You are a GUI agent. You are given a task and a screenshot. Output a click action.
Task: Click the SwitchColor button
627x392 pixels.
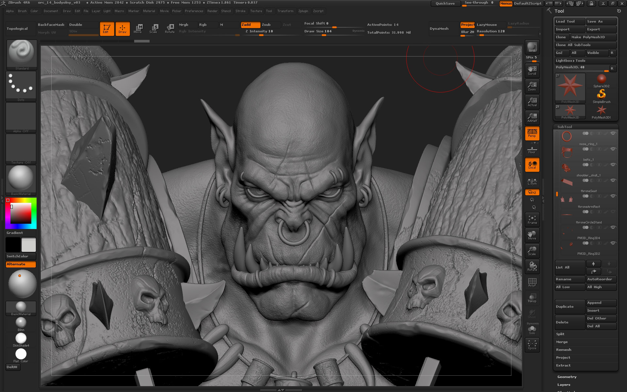(x=21, y=256)
